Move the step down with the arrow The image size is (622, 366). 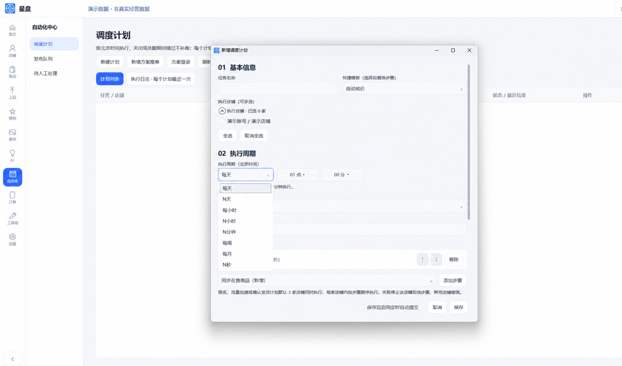436,259
